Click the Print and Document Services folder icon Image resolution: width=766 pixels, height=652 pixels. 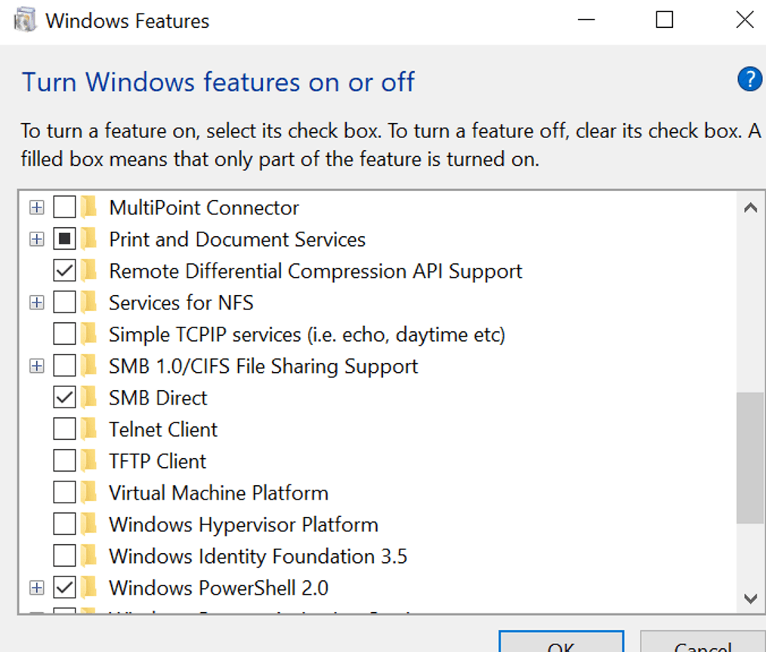pos(89,239)
